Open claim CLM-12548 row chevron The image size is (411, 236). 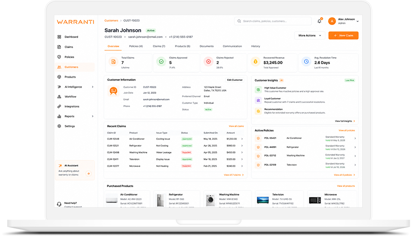tap(242, 139)
